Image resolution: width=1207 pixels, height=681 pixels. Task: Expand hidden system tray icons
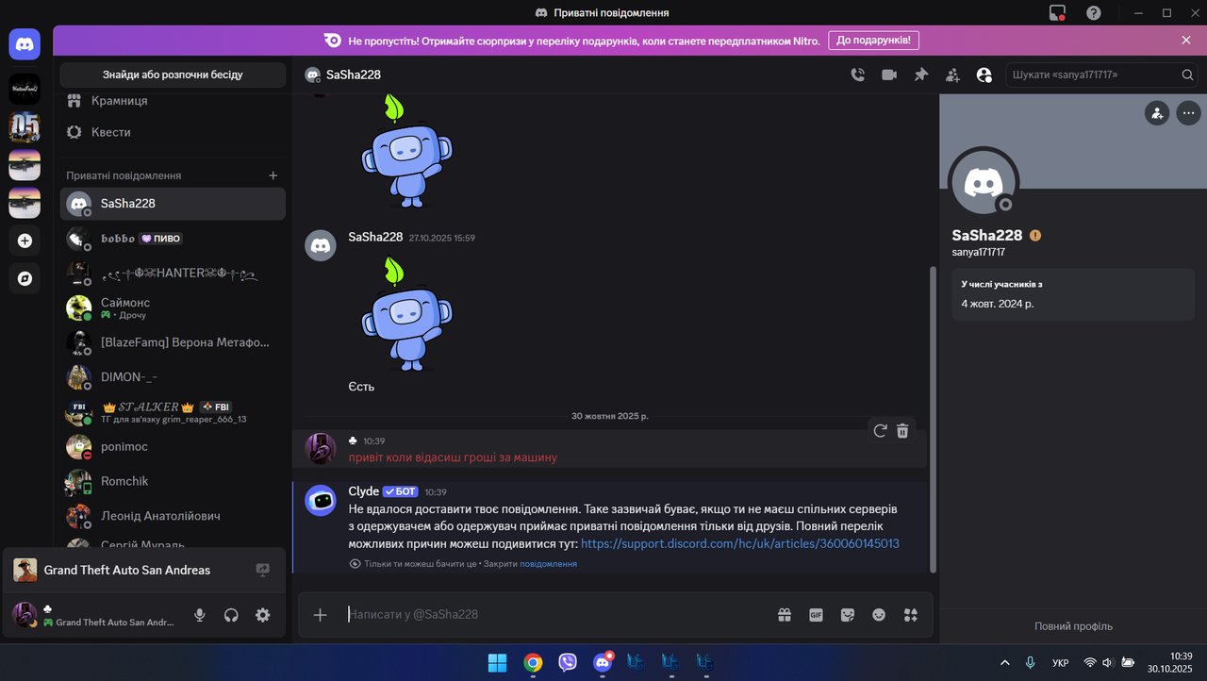click(1004, 663)
